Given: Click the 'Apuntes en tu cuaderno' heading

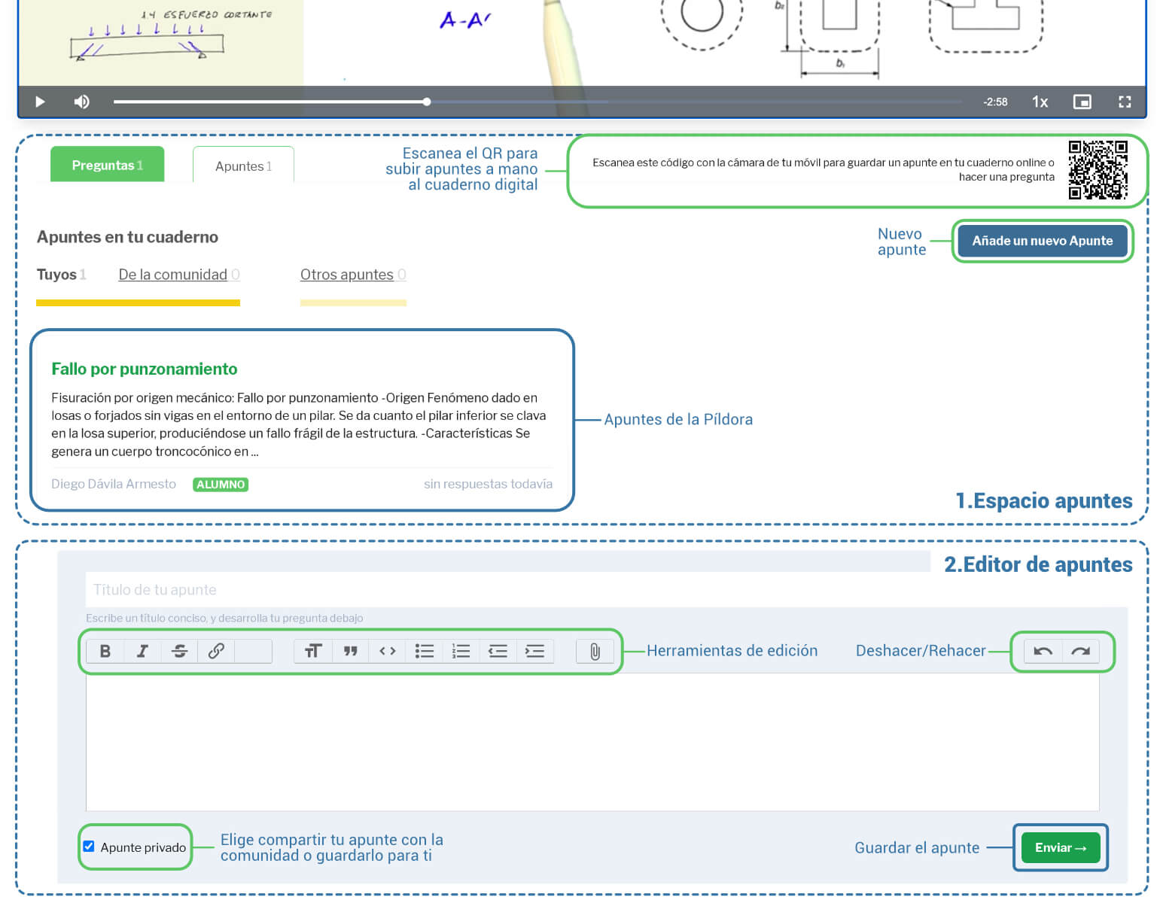Looking at the screenshot, I should [127, 237].
